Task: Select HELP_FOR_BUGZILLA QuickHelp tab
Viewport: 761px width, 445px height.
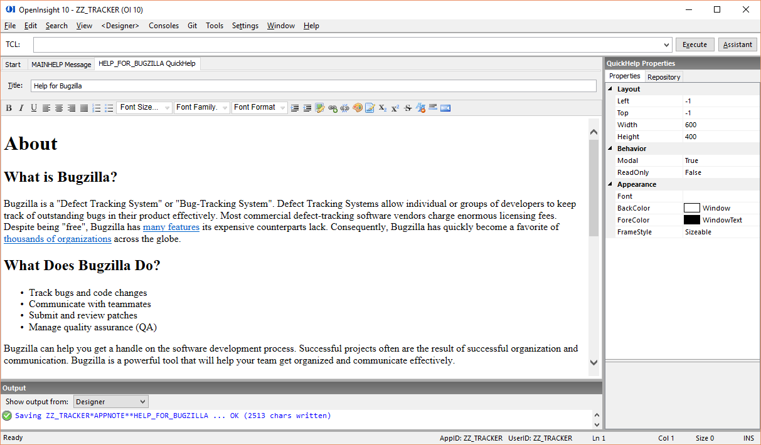Action: tap(147, 64)
